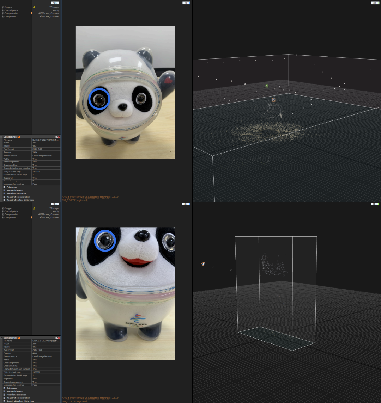Viewport: 381px width, 403px height.
Task: Click the warning icon in the IMG_0193 panel
Action: tap(34, 7)
